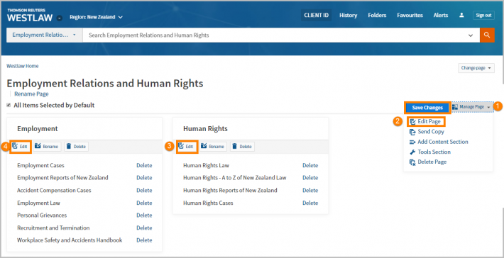This screenshot has width=504, height=258.
Task: Delete Employment Reports of New Zealand item
Action: 144,178
